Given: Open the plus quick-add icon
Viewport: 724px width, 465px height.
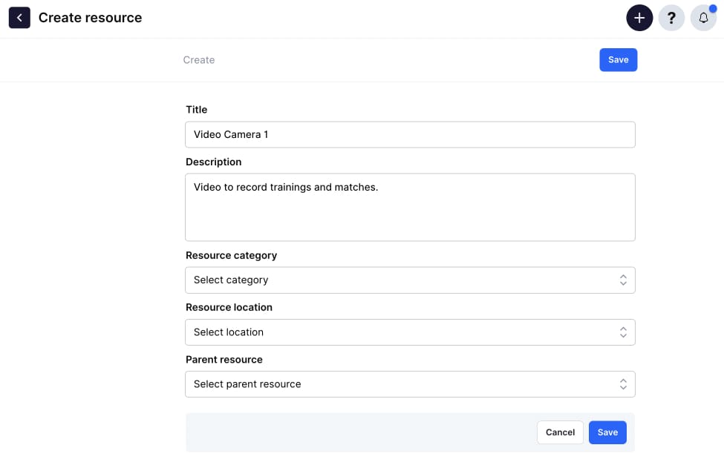Looking at the screenshot, I should pyautogui.click(x=639, y=18).
